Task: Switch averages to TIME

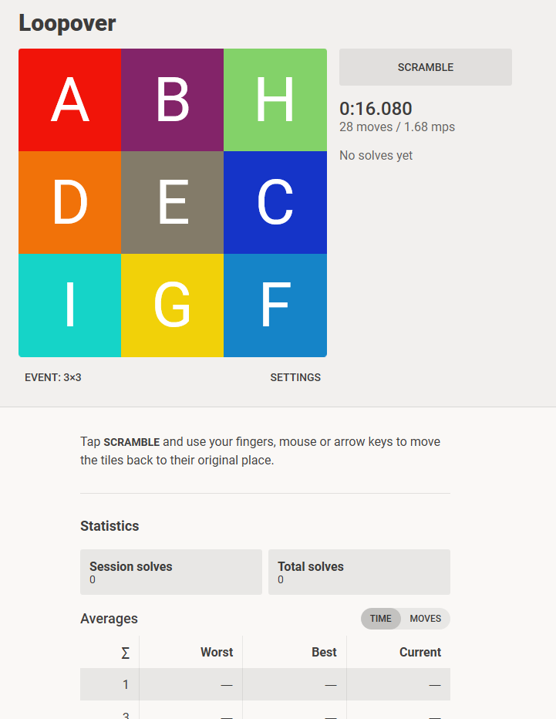Action: 380,619
